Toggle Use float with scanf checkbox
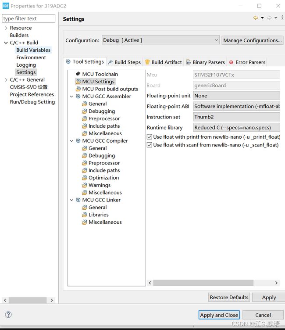 point(150,145)
